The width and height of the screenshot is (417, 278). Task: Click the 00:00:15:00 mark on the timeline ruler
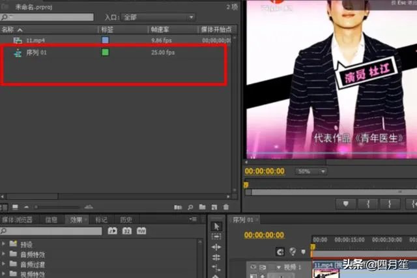[349, 240]
